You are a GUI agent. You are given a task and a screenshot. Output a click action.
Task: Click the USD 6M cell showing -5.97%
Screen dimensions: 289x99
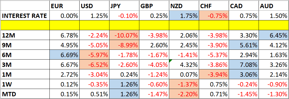point(94,54)
